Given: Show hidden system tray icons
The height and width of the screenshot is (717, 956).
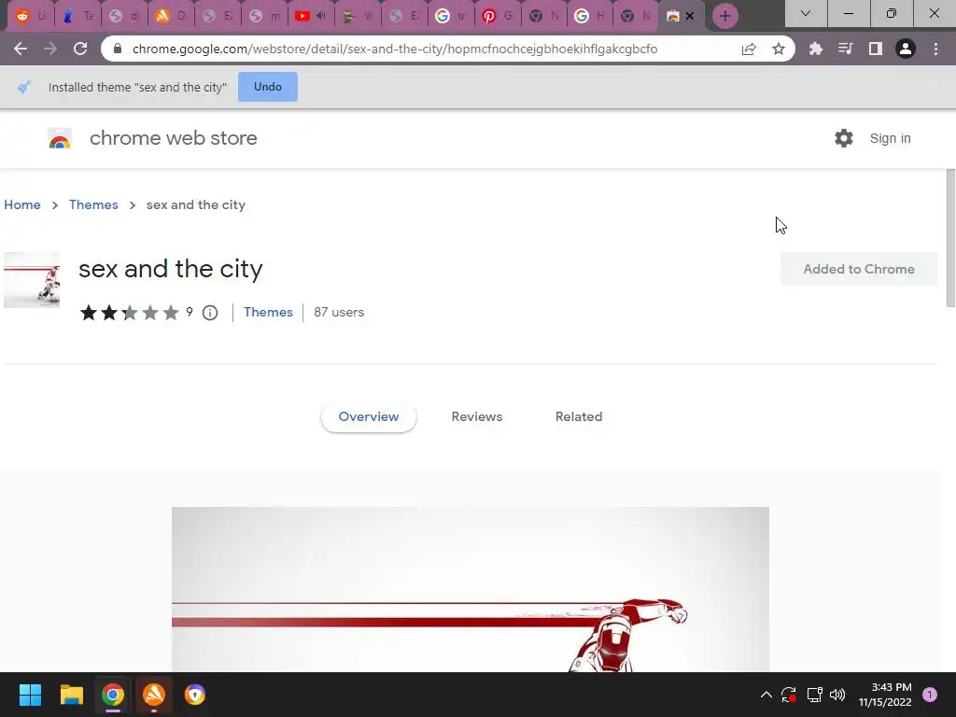Looking at the screenshot, I should [766, 695].
